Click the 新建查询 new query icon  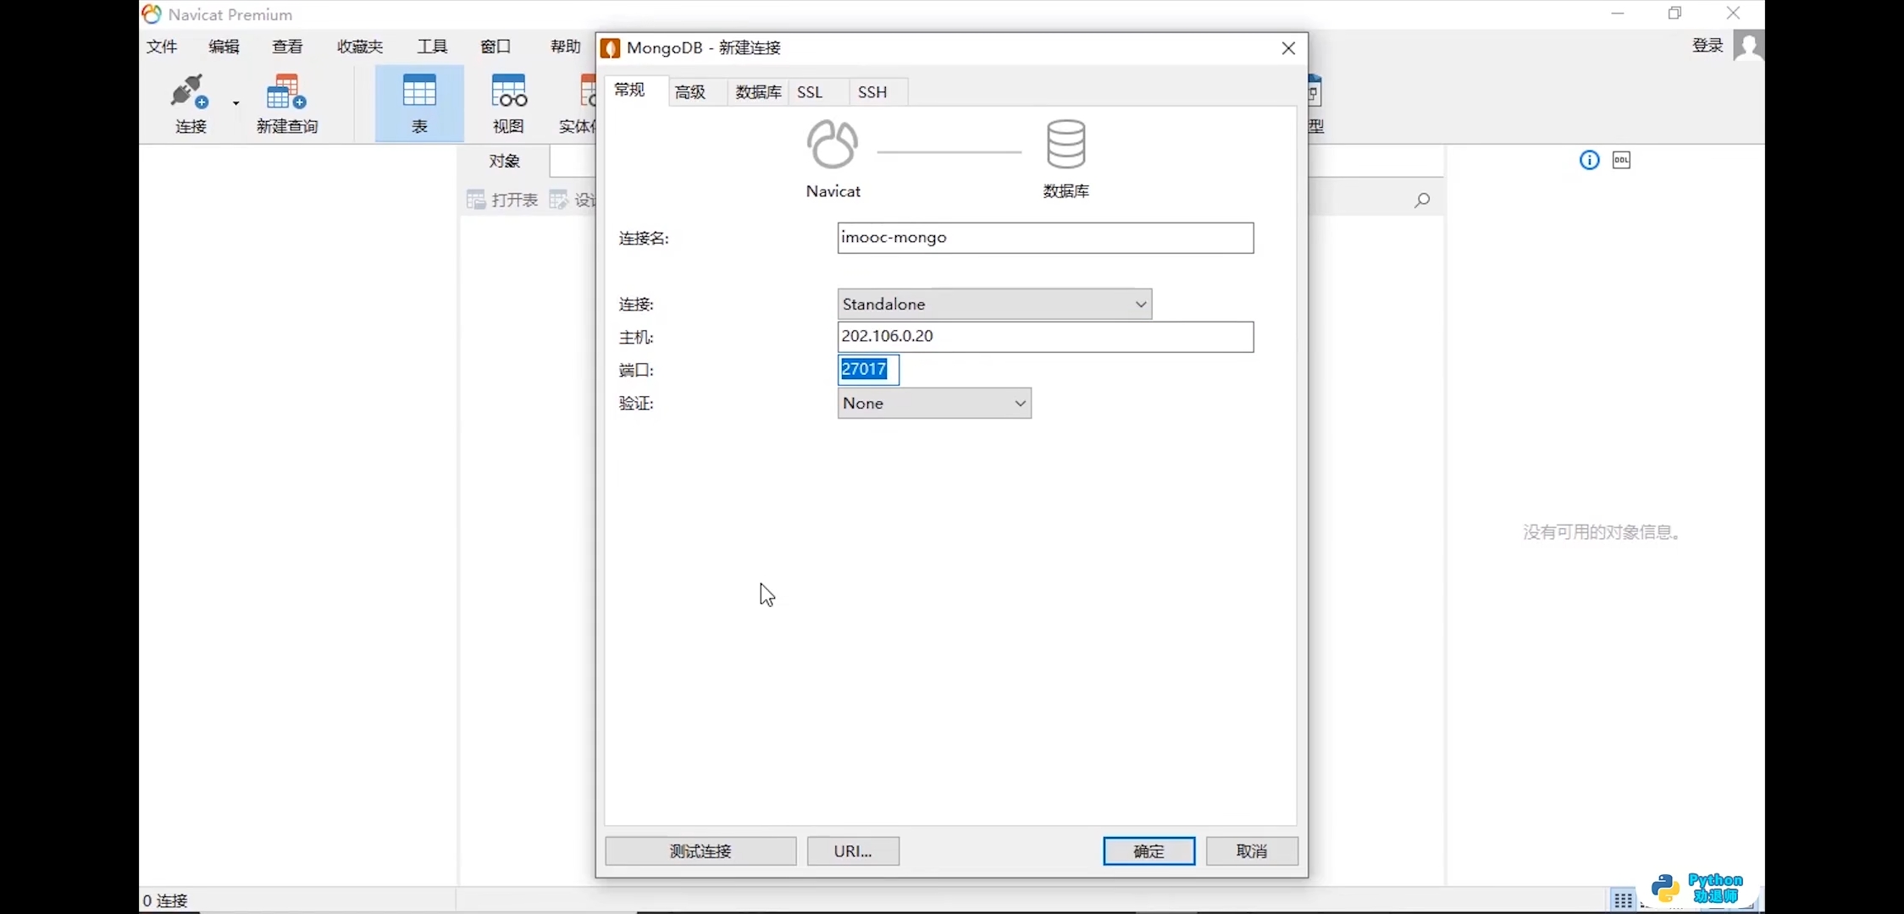click(287, 103)
